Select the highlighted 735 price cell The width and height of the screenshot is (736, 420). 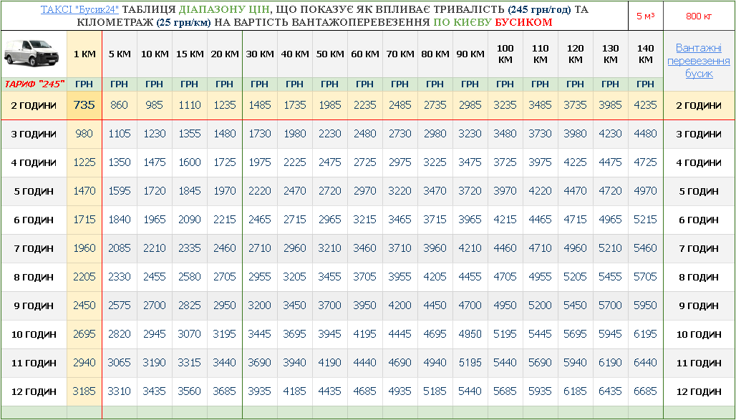click(84, 105)
